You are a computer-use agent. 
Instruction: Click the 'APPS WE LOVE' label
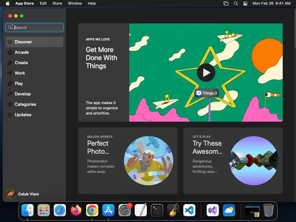[x=98, y=39]
